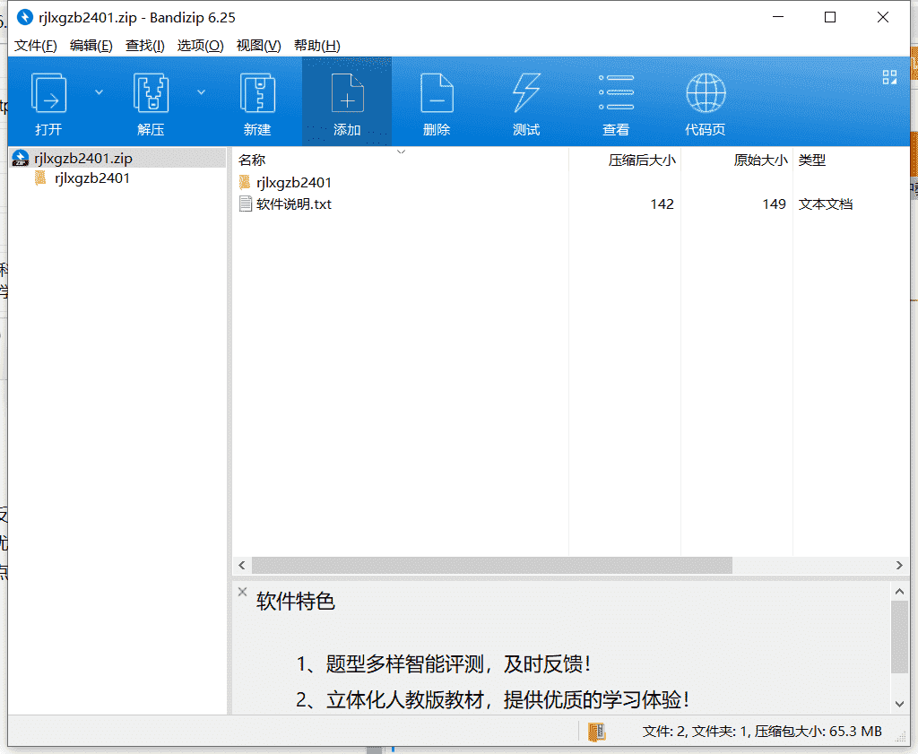Click preview panel scroll down arrow
This screenshot has width=918, height=754.
[x=899, y=704]
